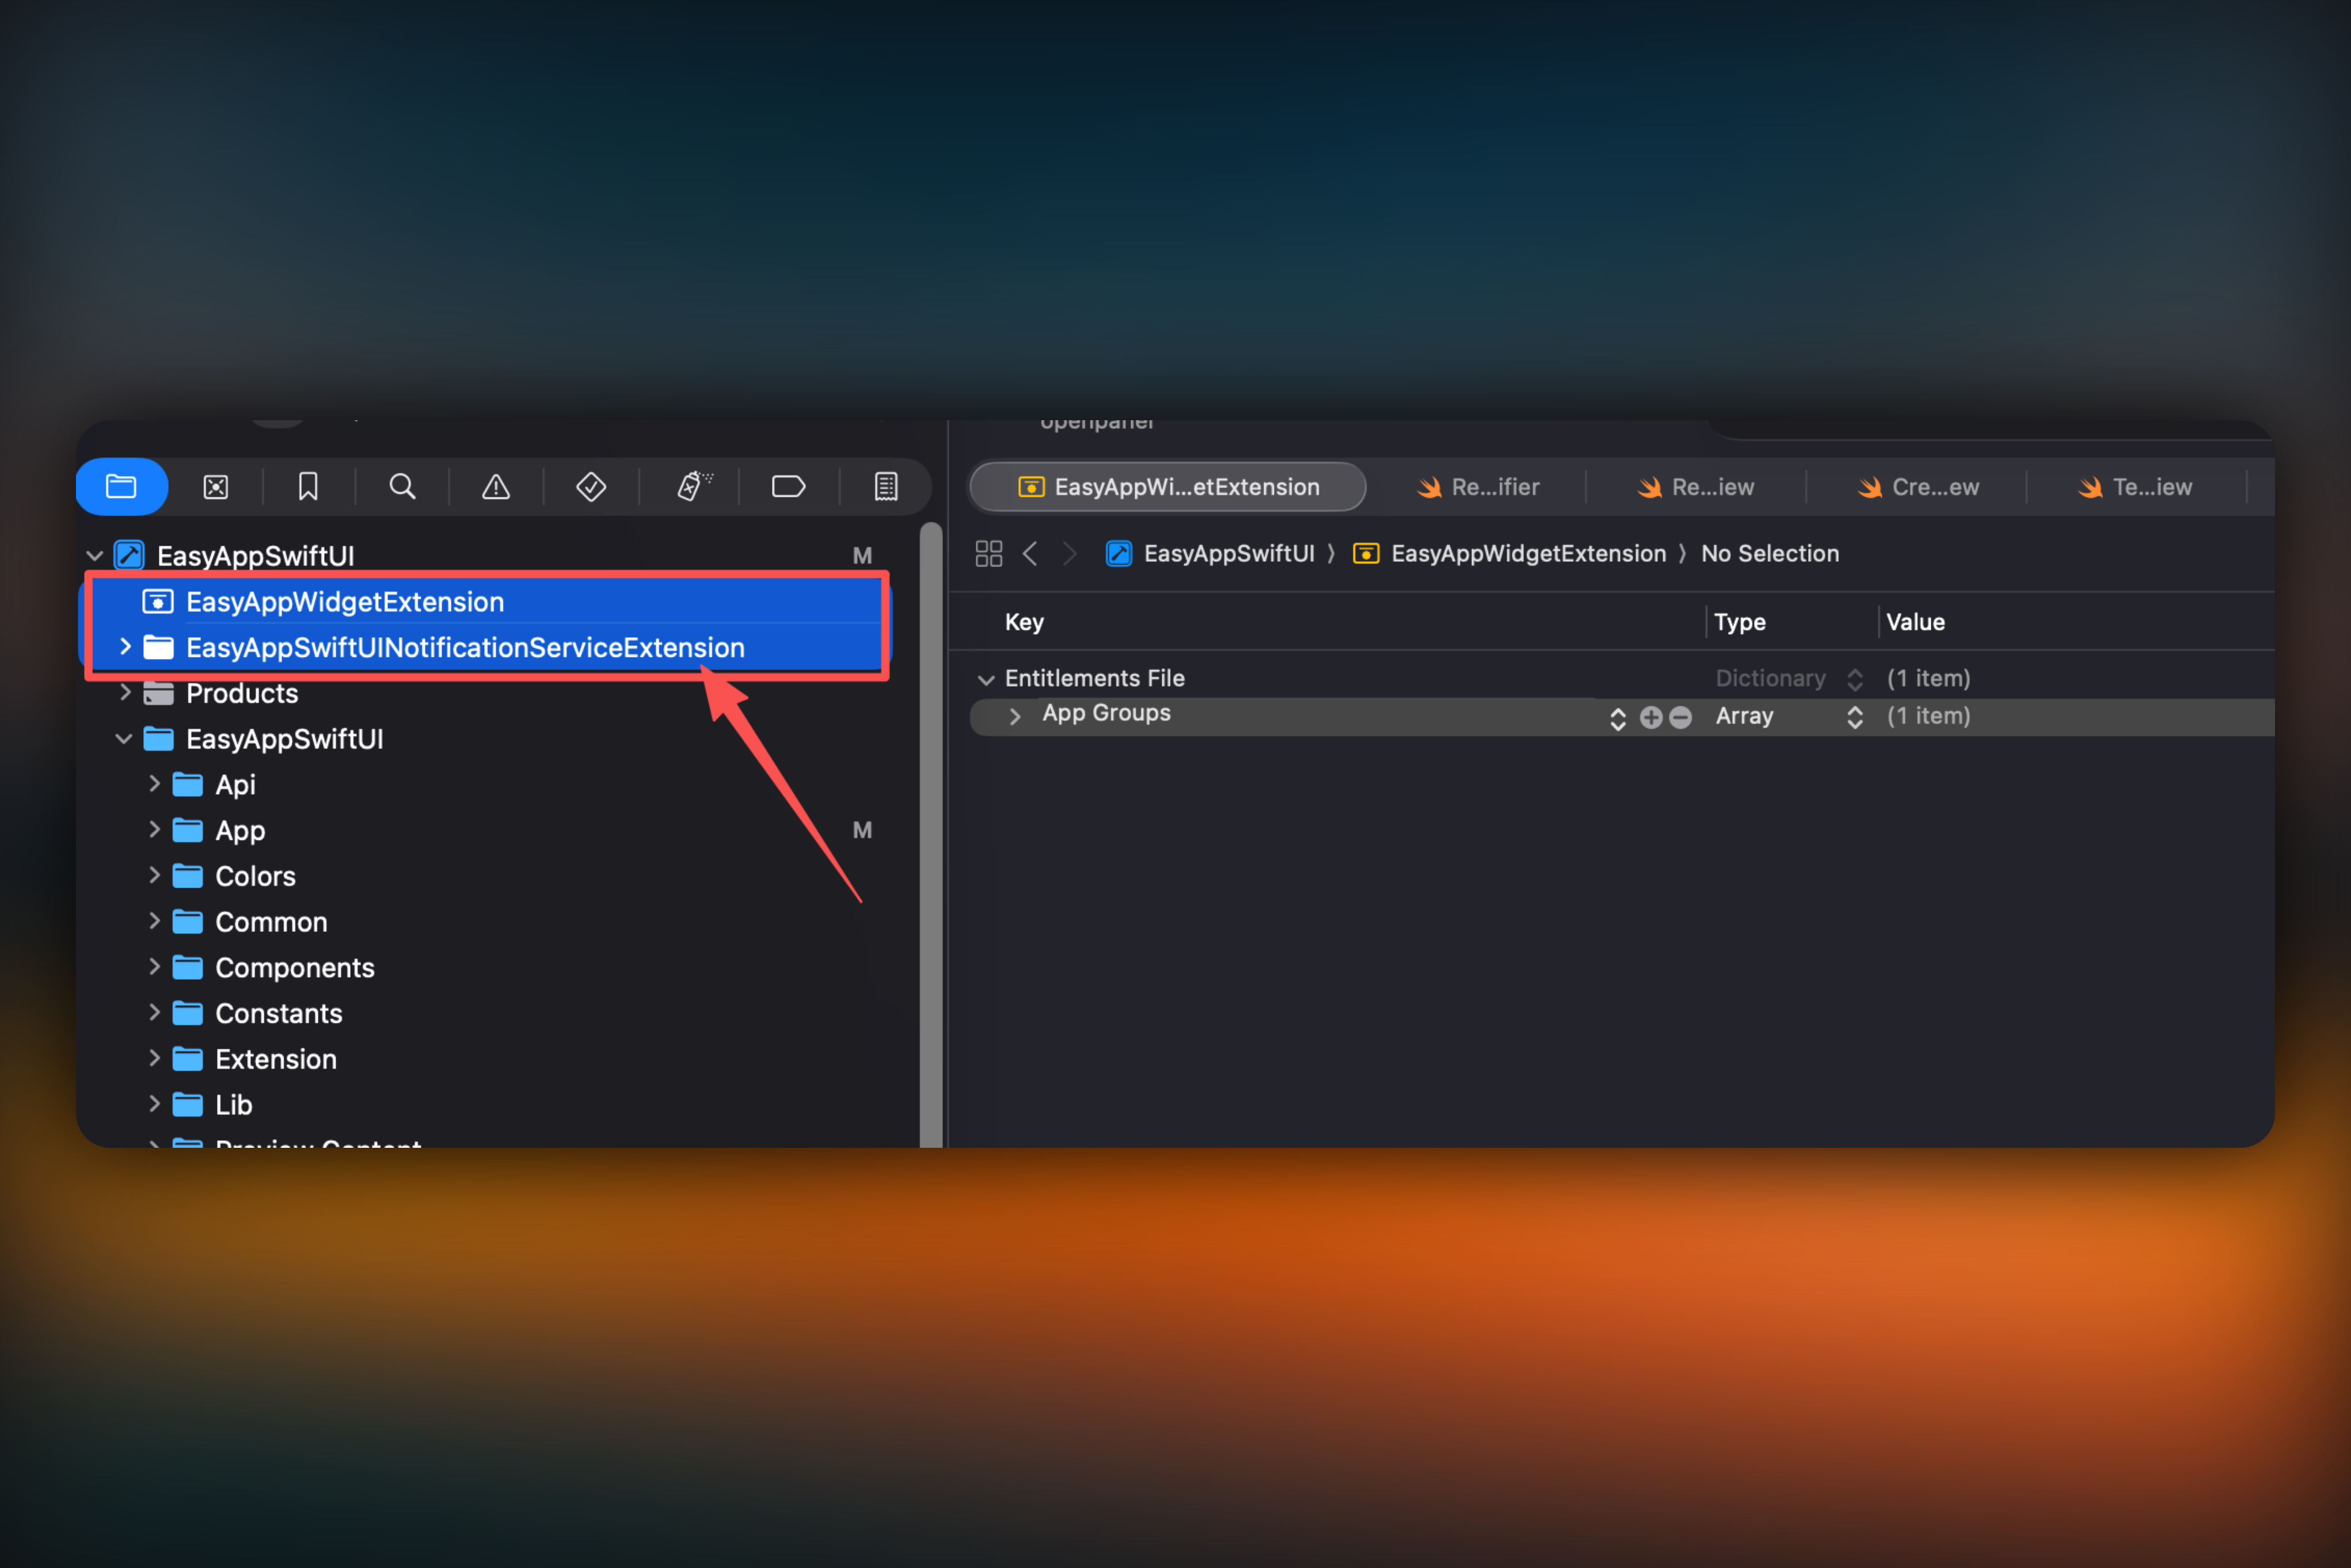The height and width of the screenshot is (1568, 2351).
Task: Open the Debug navigator spray icon
Action: [694, 487]
